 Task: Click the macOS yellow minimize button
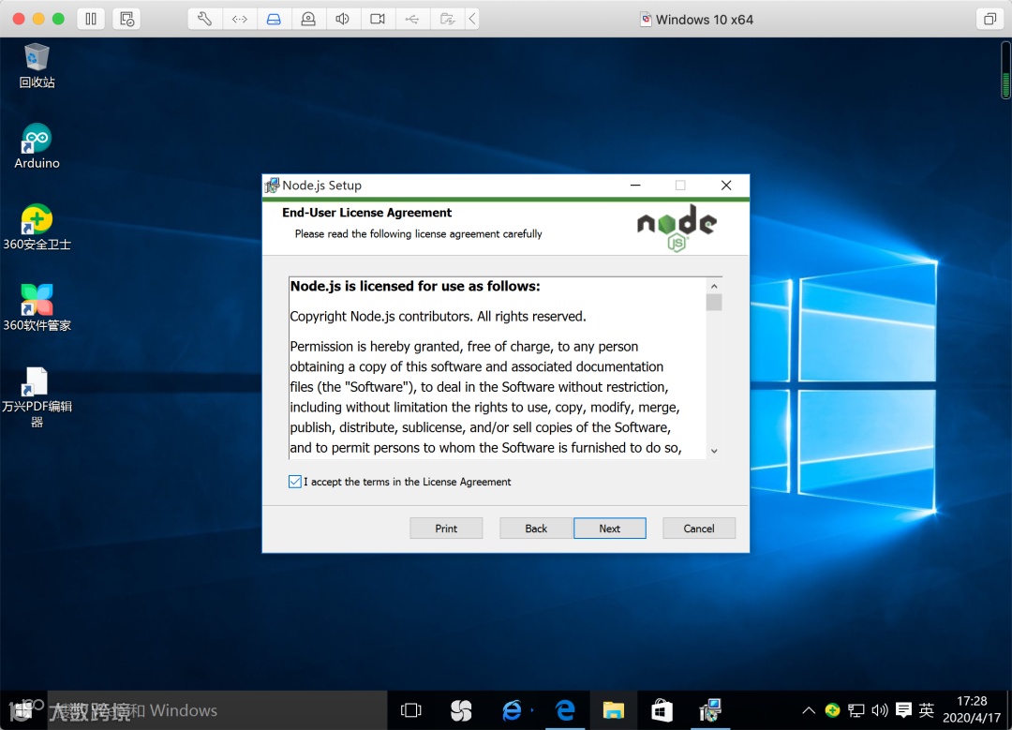point(38,19)
